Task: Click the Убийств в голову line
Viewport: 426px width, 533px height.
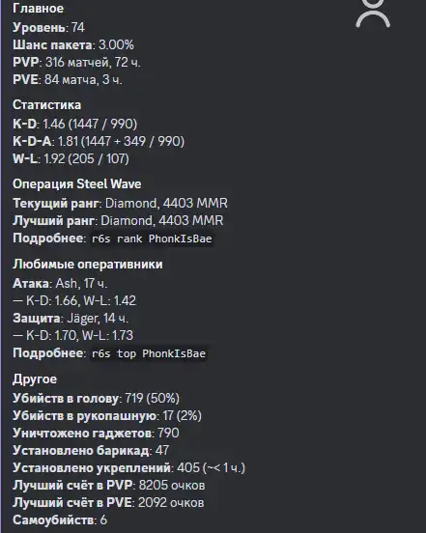Action: (96, 399)
